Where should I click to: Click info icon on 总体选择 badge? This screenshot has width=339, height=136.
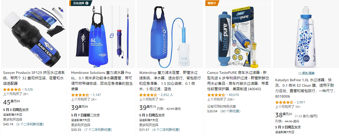pyautogui.click(x=87, y=3)
